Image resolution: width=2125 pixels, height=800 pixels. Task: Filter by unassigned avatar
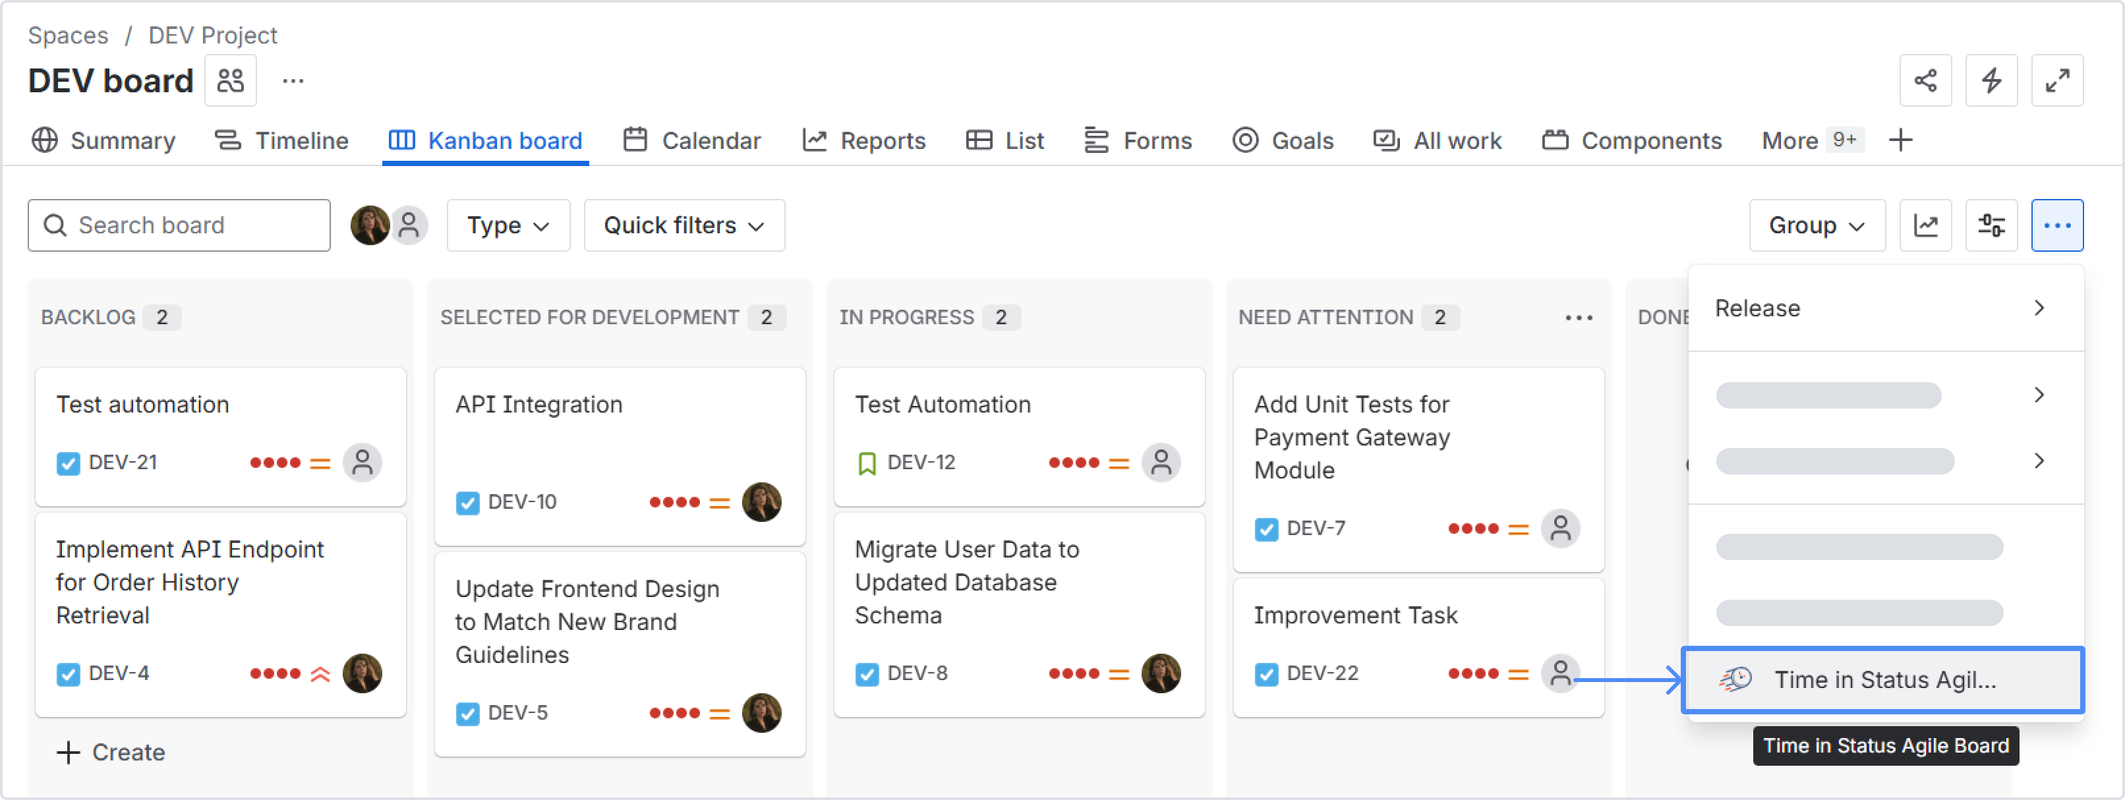coord(409,225)
